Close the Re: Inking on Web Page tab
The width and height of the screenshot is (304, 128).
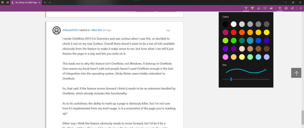click(39, 2)
